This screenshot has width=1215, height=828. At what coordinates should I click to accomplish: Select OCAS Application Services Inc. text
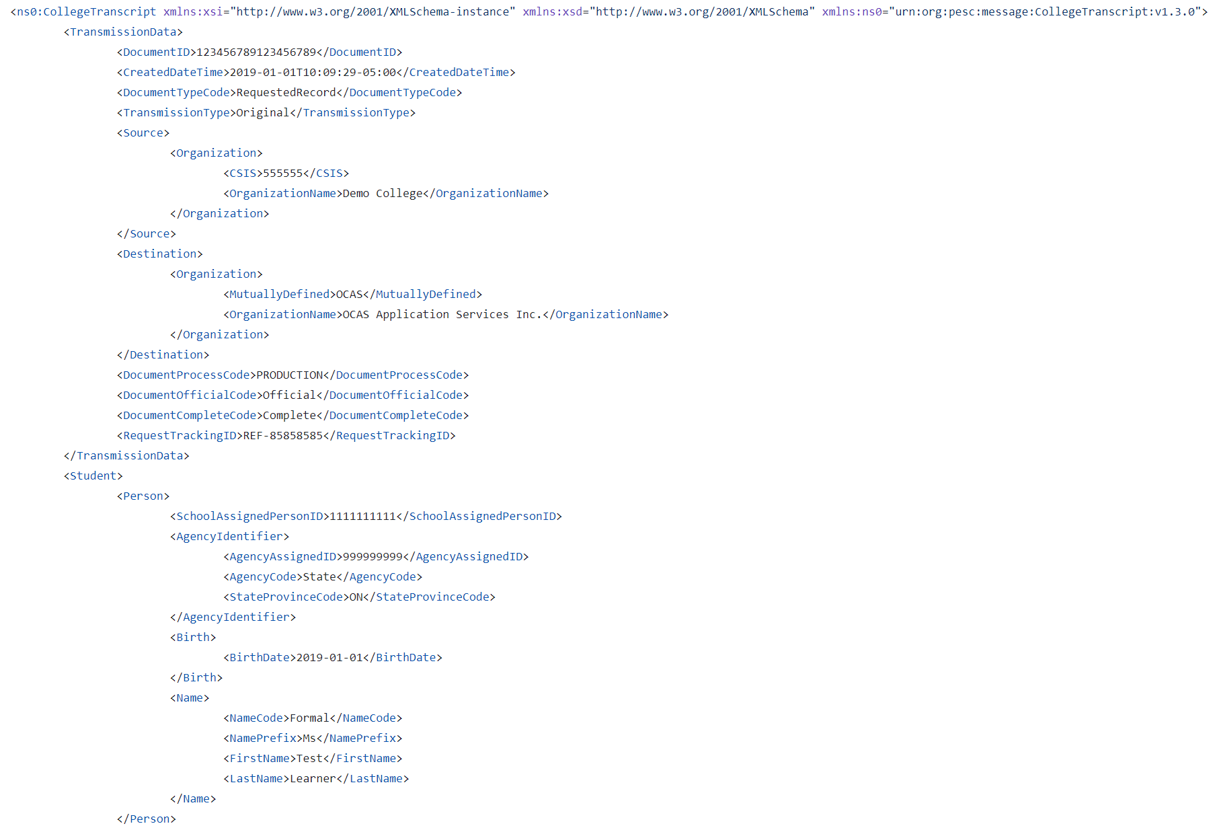tap(442, 314)
